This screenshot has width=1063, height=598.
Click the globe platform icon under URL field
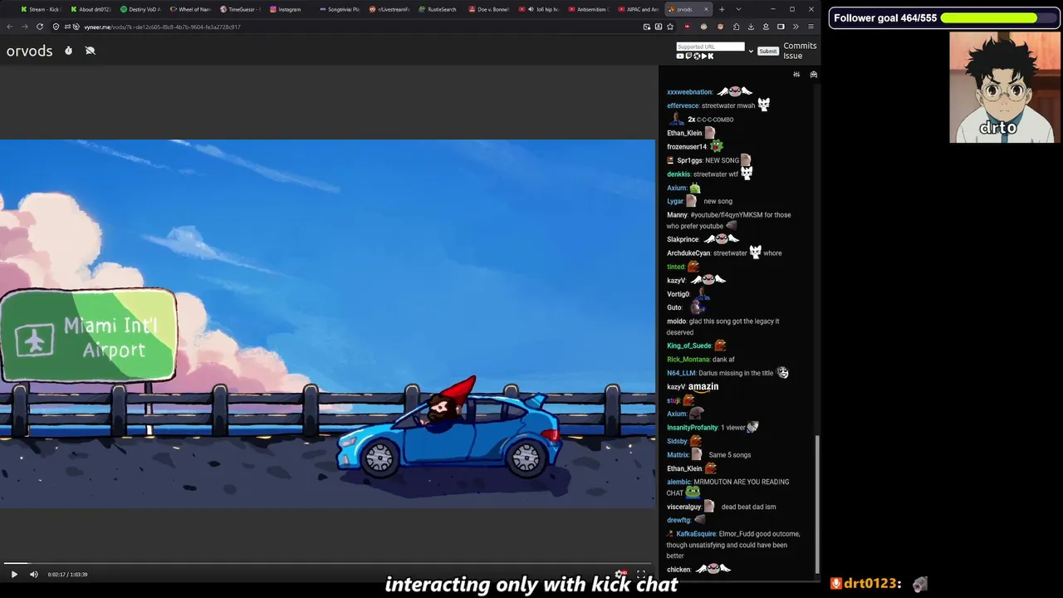point(696,56)
